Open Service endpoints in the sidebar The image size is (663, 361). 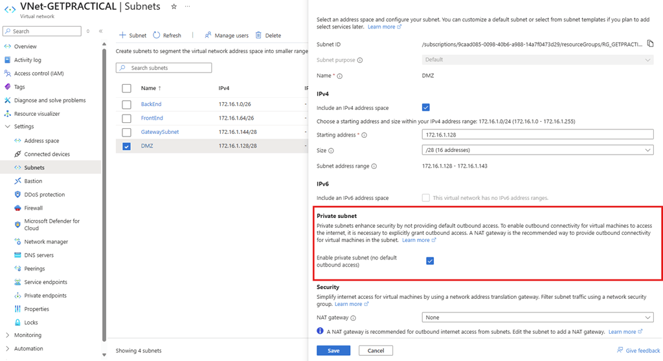tap(46, 282)
